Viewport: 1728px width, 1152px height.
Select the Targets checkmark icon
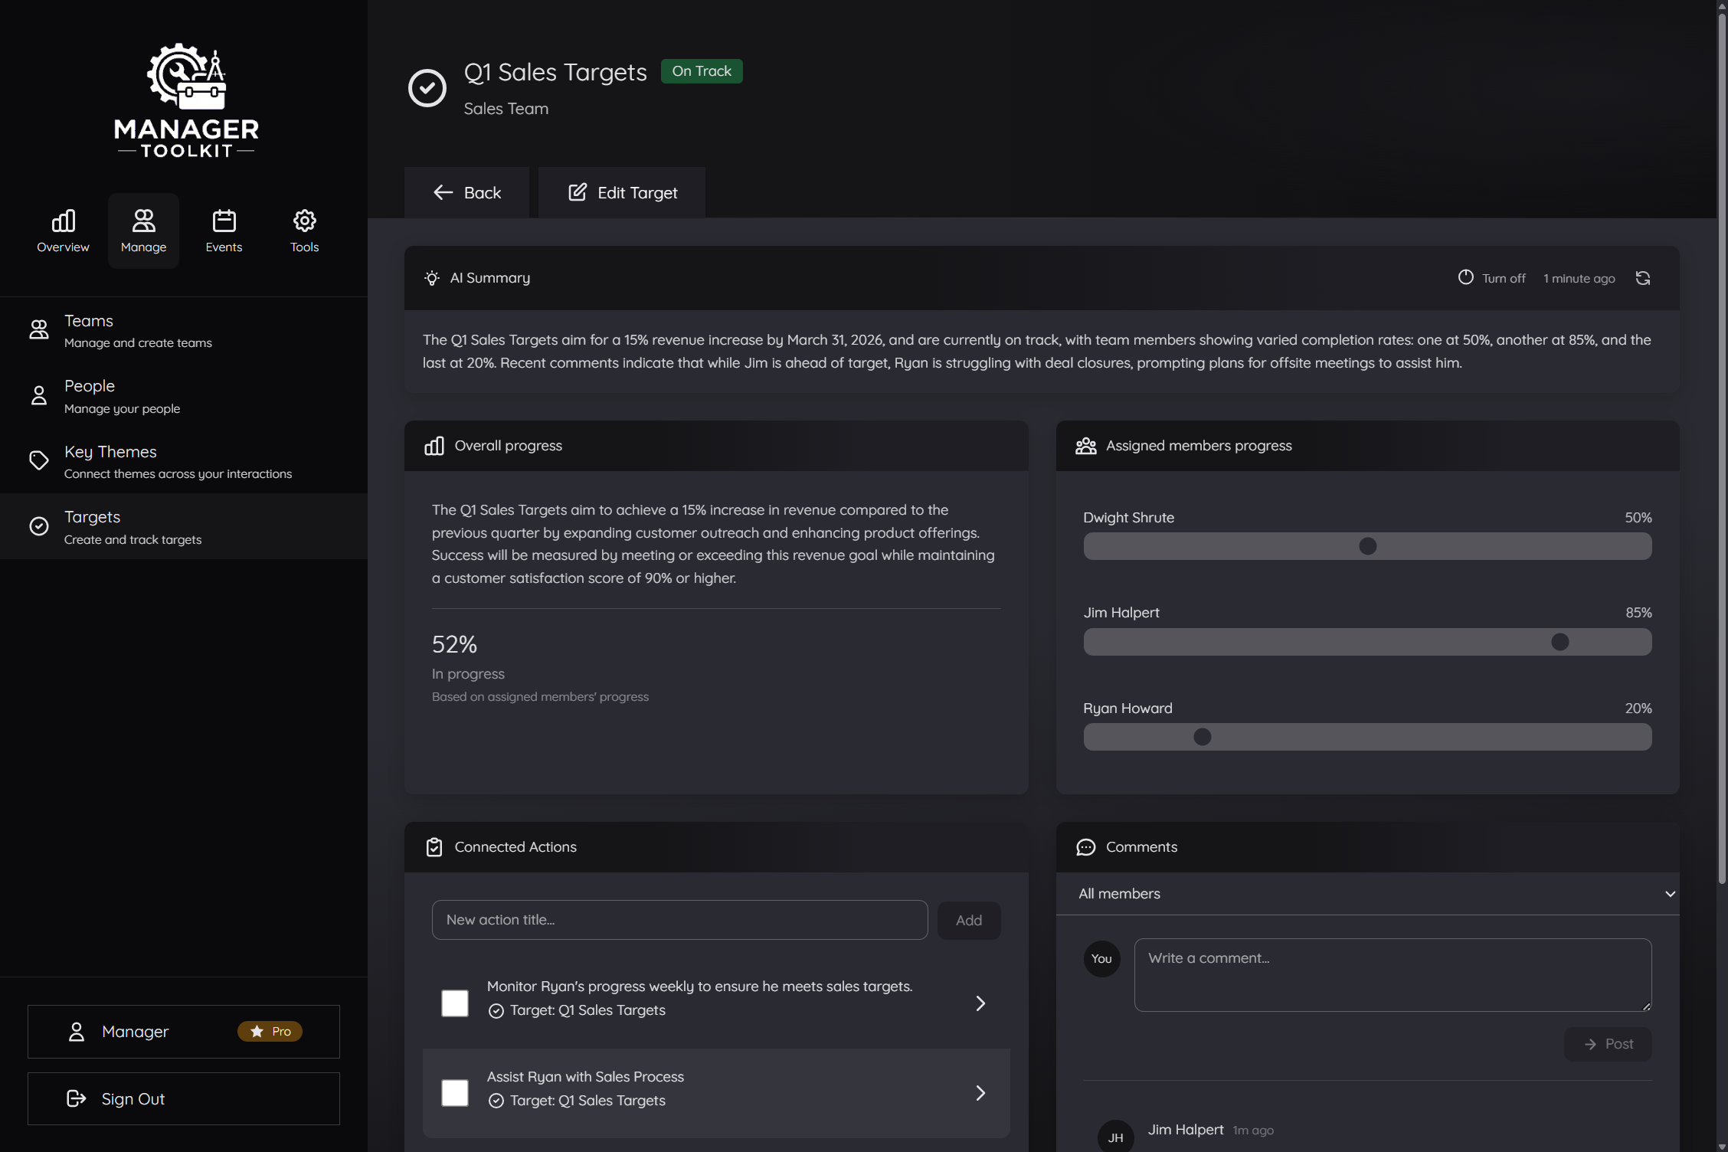click(x=39, y=526)
